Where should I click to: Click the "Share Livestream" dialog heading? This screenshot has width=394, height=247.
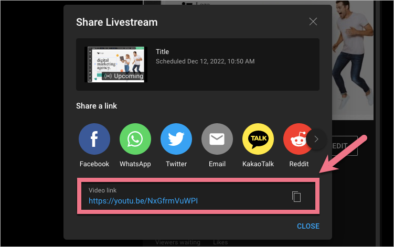click(x=116, y=22)
